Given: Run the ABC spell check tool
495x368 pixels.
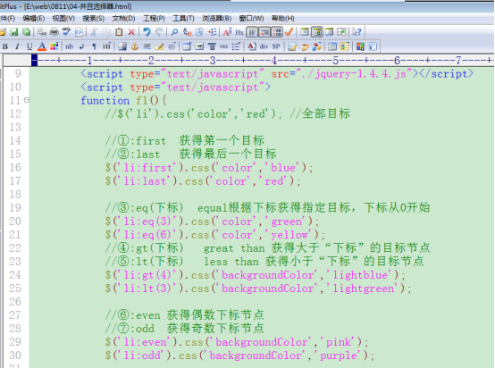Looking at the screenshot, I should pos(66,32).
